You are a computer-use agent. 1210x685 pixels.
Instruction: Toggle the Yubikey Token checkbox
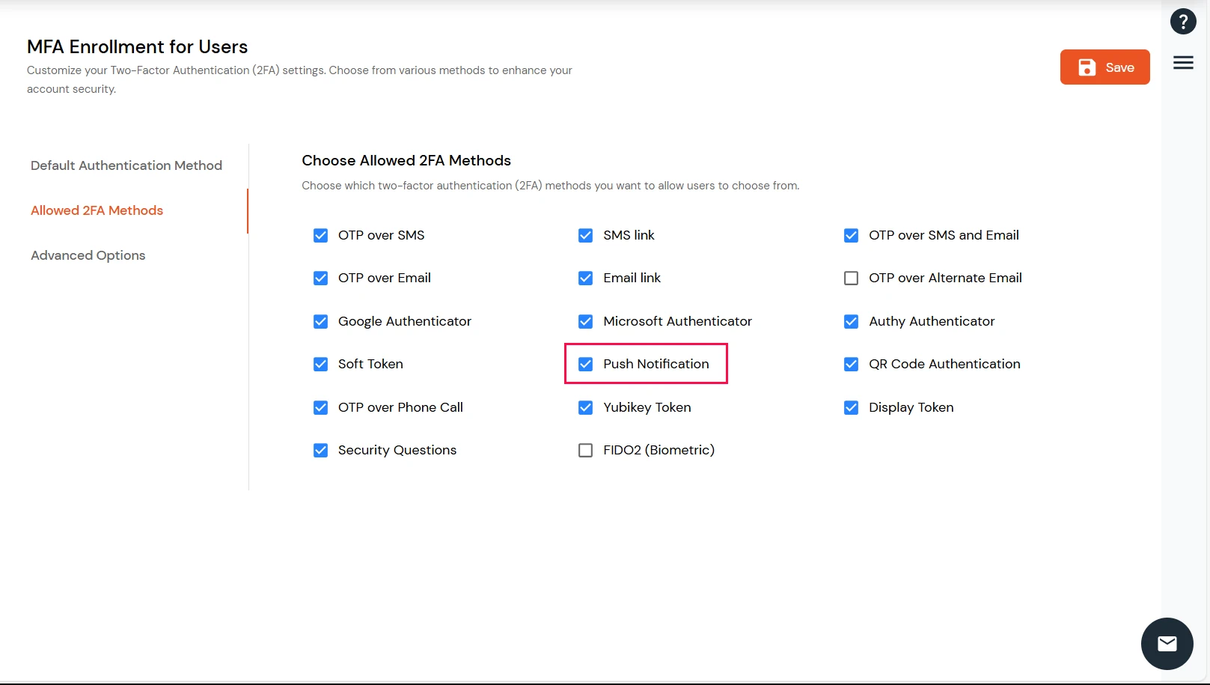pos(585,407)
